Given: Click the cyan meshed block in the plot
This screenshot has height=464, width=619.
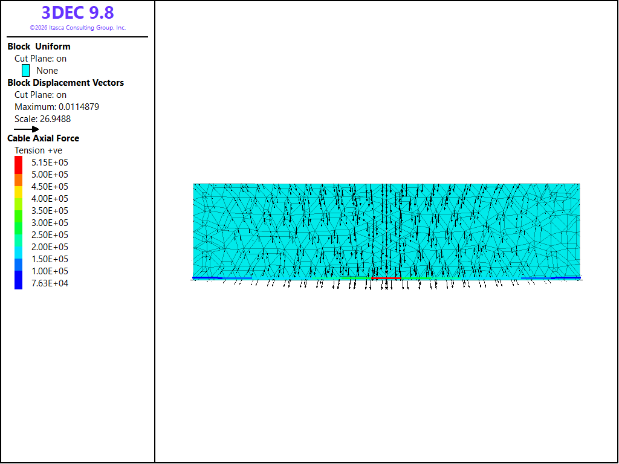Looking at the screenshot, I should (x=386, y=231).
